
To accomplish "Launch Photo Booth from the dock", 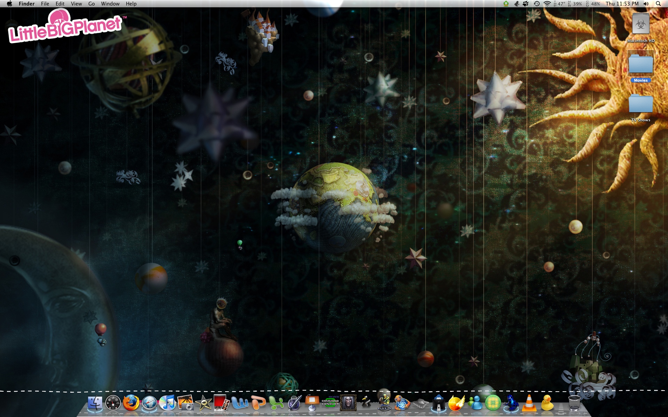I will coord(222,403).
